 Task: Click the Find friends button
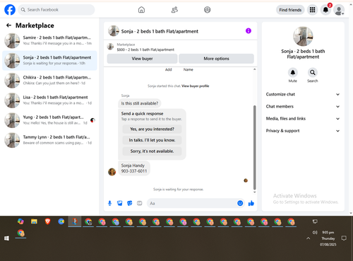290,10
